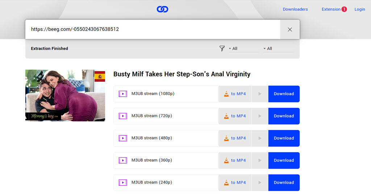Download the 480p M3U8 stream
371x195 pixels.
point(284,138)
